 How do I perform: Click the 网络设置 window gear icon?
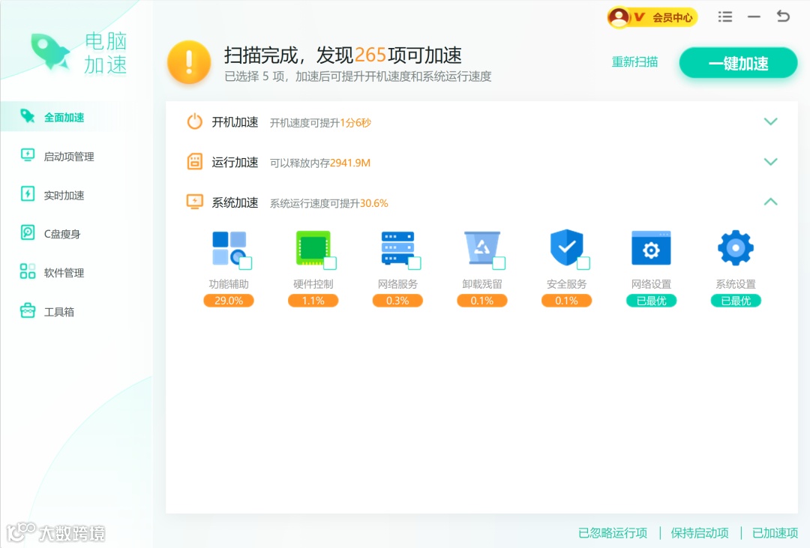click(x=652, y=248)
